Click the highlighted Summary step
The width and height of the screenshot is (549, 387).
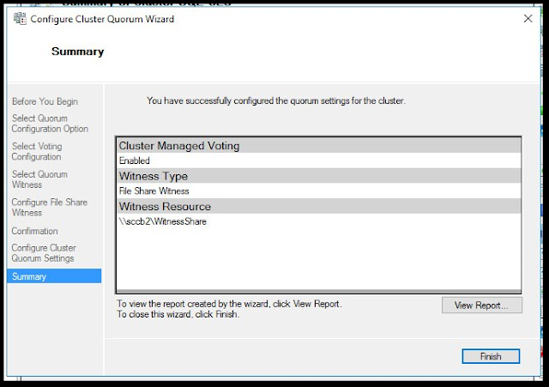pyautogui.click(x=54, y=276)
